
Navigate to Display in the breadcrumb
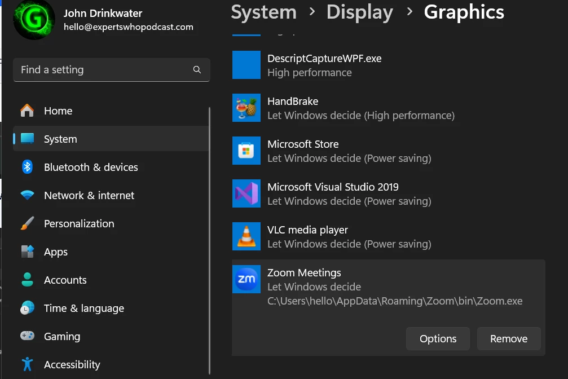[360, 12]
